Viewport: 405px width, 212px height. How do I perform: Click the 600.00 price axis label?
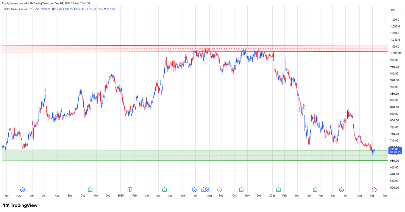[395, 188]
